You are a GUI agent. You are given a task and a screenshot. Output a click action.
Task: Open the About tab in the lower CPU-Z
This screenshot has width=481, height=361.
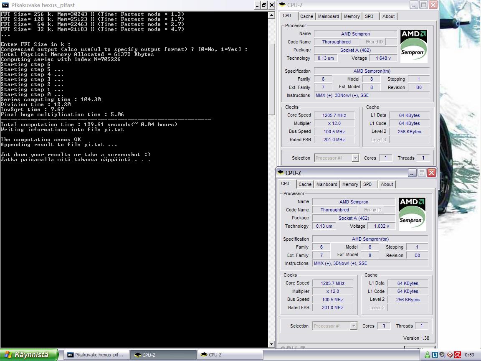[x=387, y=184]
